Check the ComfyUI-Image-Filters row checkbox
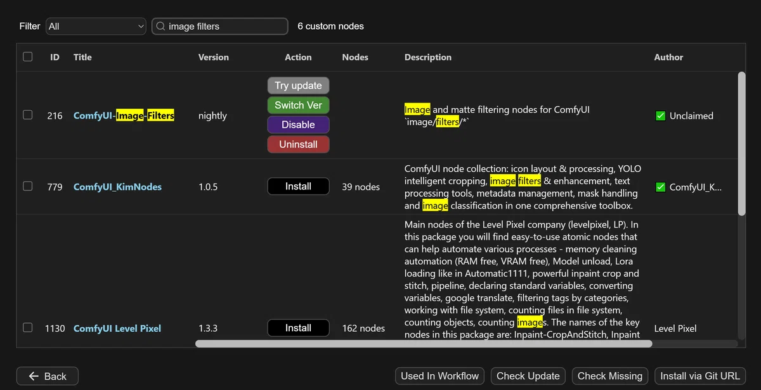Viewport: 761px width, 390px height. point(27,115)
